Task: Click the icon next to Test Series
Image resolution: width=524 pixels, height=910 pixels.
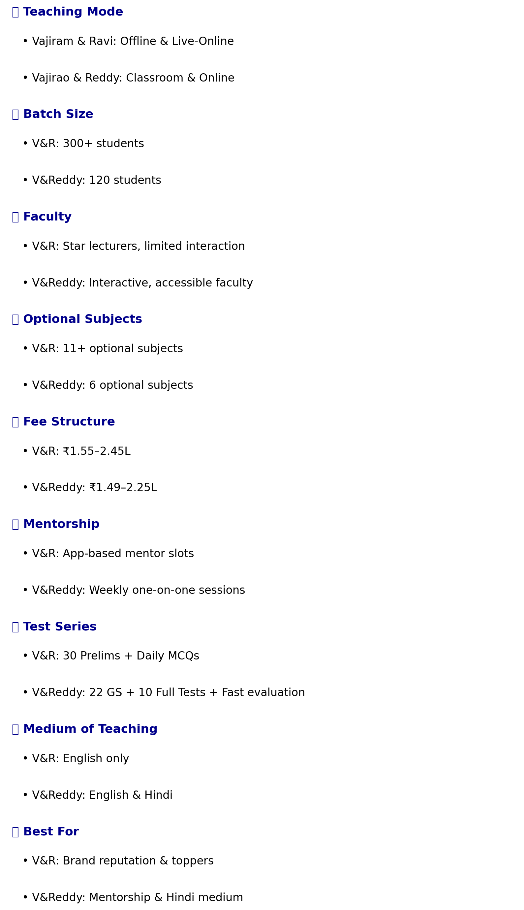Action: tap(15, 626)
